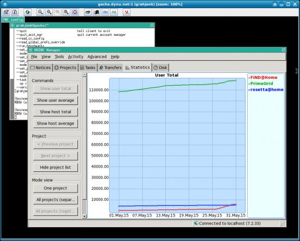This screenshot has width=300, height=241.
Task: Toggle the Alt key button
Action: coord(114,12)
